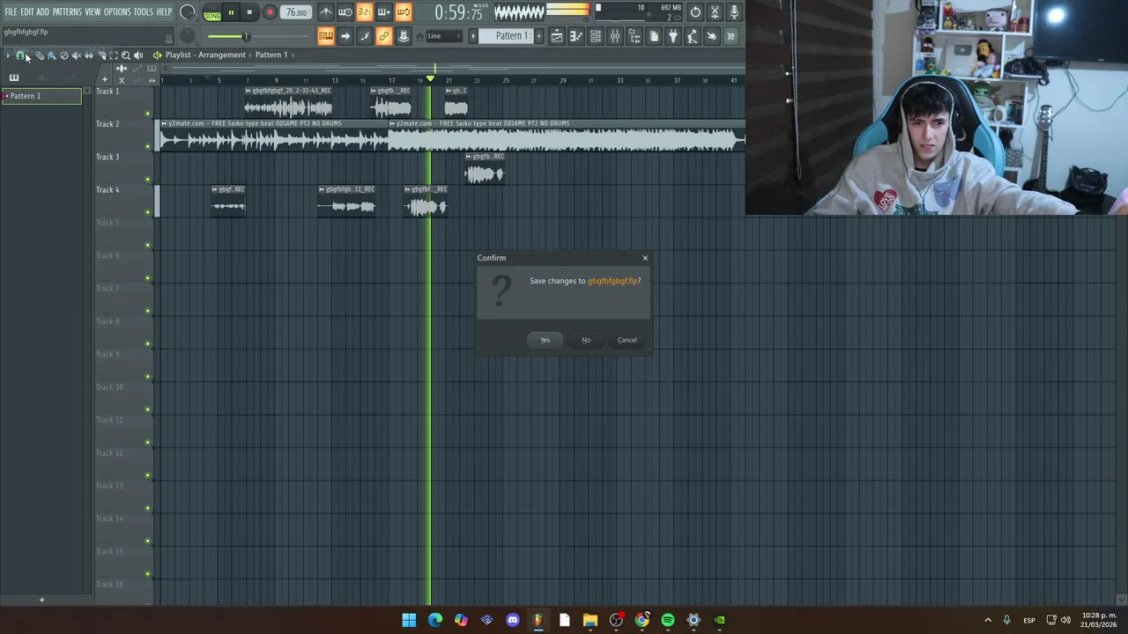Toggle the auto scrolling arrow icon
The height and width of the screenshot is (634, 1128).
(x=345, y=35)
